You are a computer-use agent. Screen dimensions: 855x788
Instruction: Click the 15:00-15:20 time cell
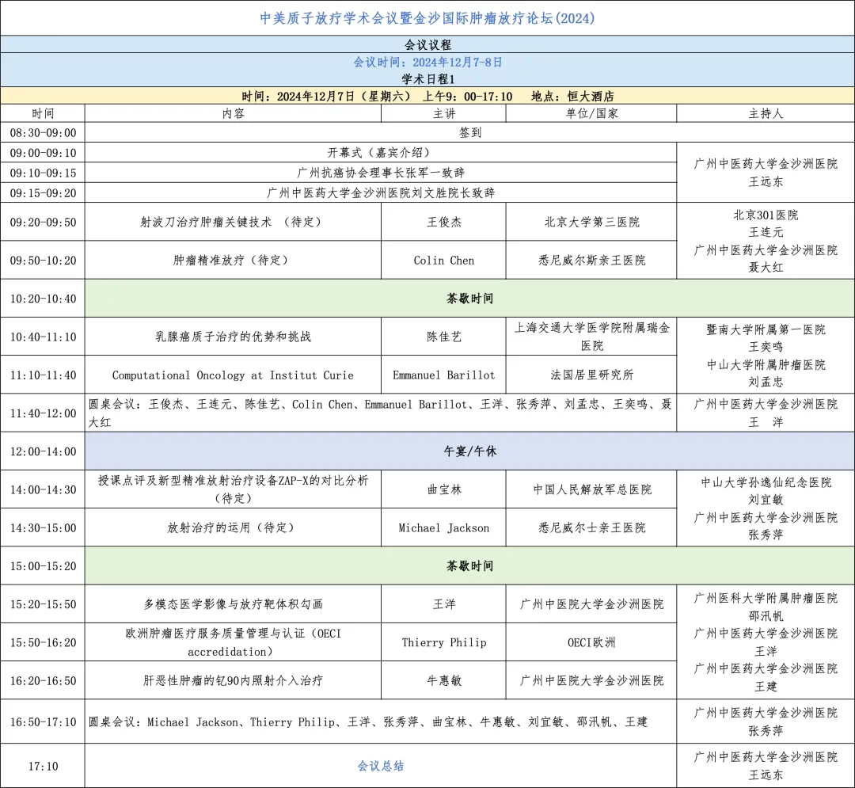tap(43, 566)
